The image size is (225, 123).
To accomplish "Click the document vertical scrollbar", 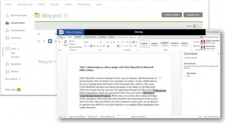I will tap(181, 65).
